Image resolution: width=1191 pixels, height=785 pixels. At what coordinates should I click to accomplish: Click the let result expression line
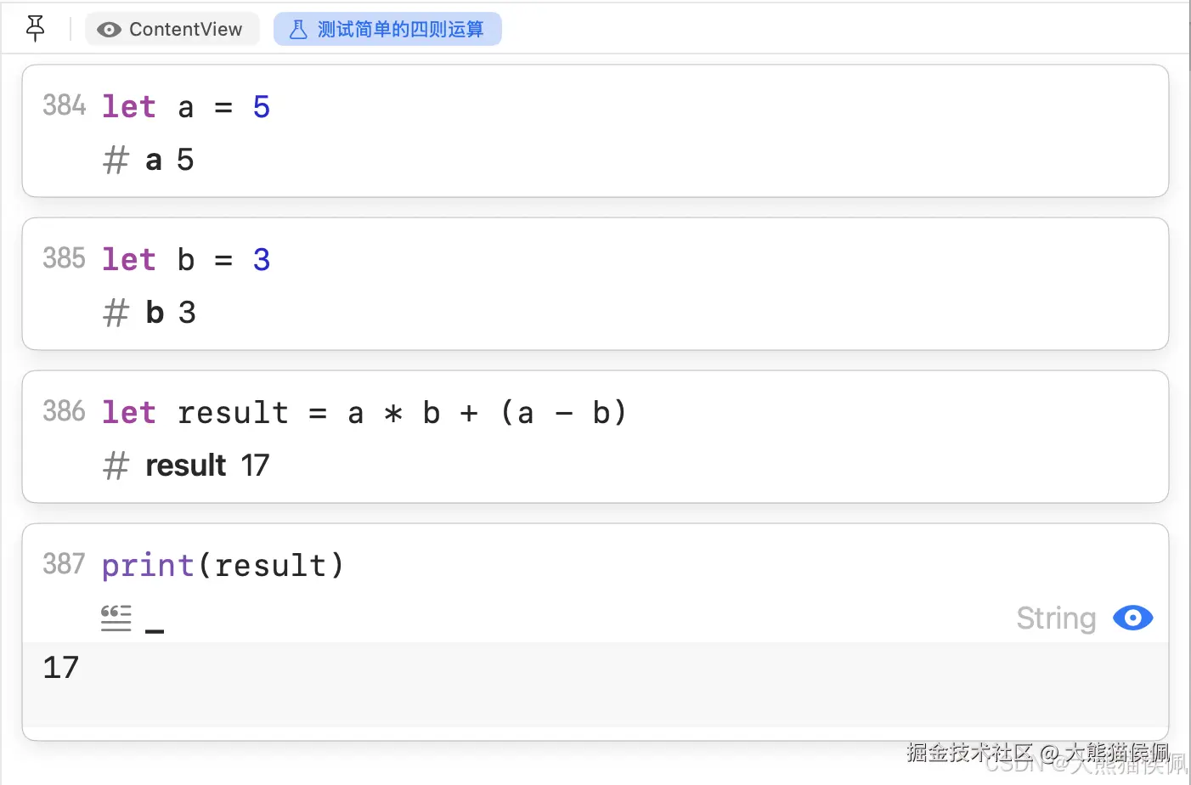364,413
